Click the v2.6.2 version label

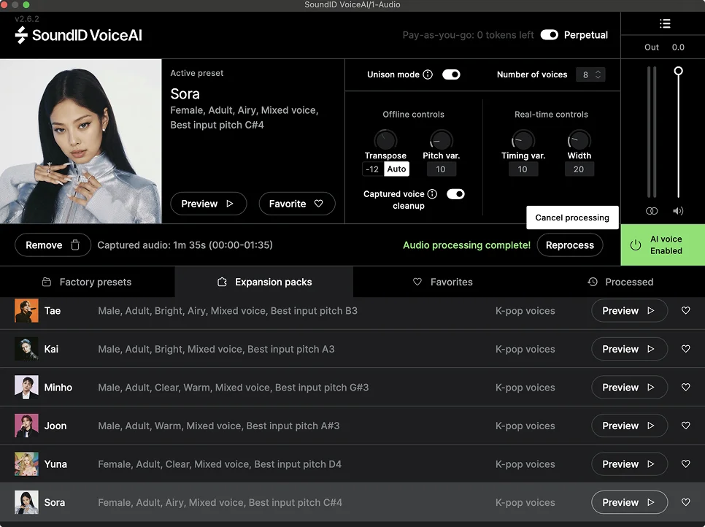[x=27, y=19]
